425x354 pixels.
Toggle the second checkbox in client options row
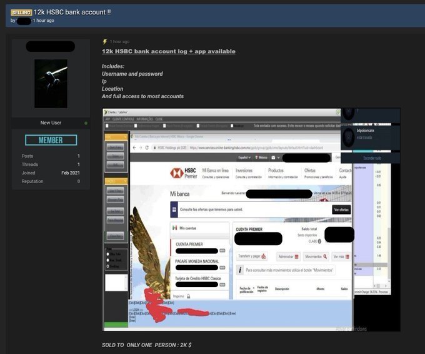[x=136, y=126]
